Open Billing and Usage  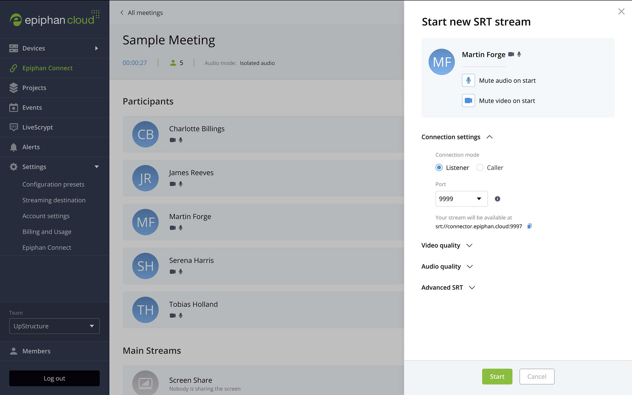click(x=47, y=232)
